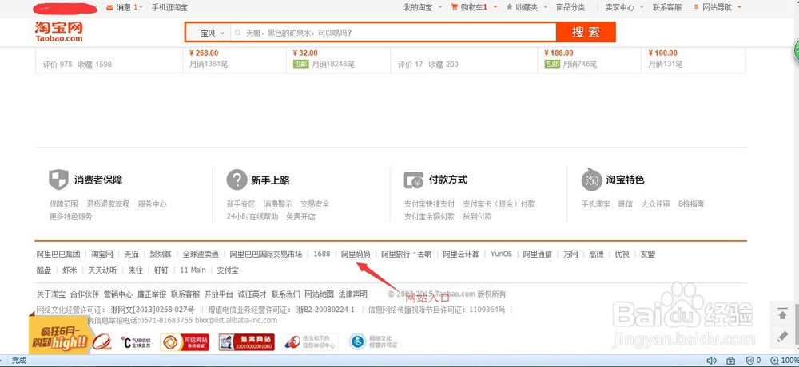This screenshot has height=367, width=799.
Task: Click the 备案网站 record badge
Action: tap(247, 342)
